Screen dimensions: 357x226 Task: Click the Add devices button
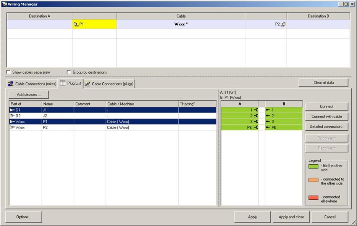(29, 95)
